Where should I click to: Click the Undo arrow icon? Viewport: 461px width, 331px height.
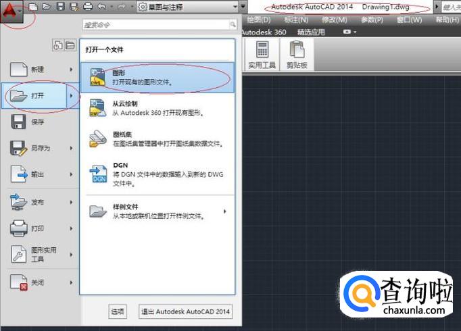pos(101,7)
